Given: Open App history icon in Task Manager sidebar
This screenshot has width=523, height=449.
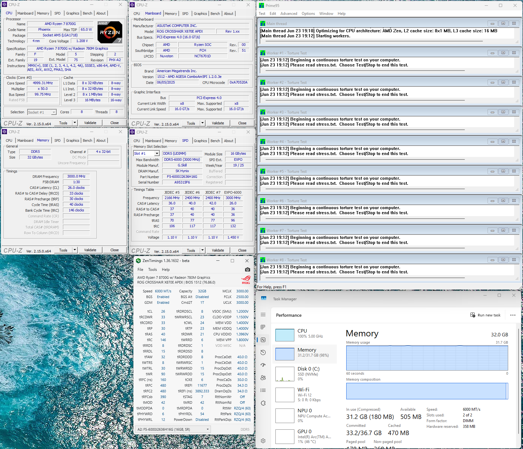Looking at the screenshot, I should click(x=263, y=352).
